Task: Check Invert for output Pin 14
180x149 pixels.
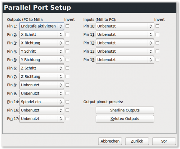Action: [67, 102]
